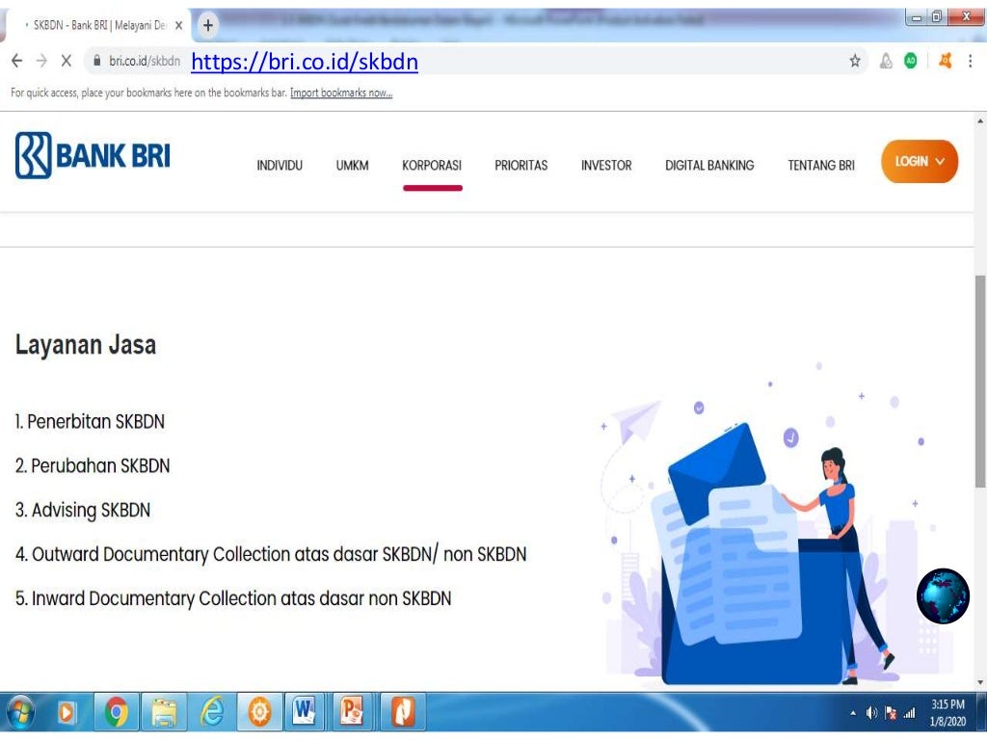Launch Internet Explorer from the taskbar
The image size is (987, 740).
point(212,713)
